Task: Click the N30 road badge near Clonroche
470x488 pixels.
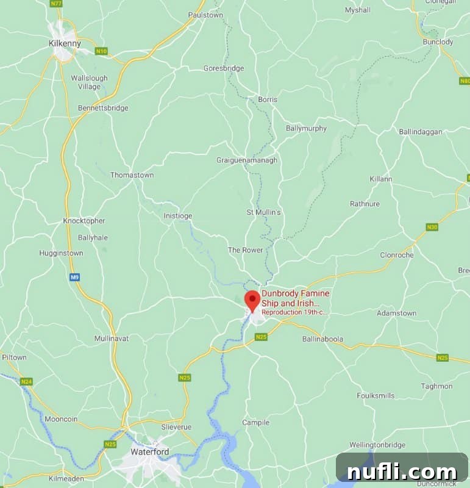Action: [x=432, y=227]
